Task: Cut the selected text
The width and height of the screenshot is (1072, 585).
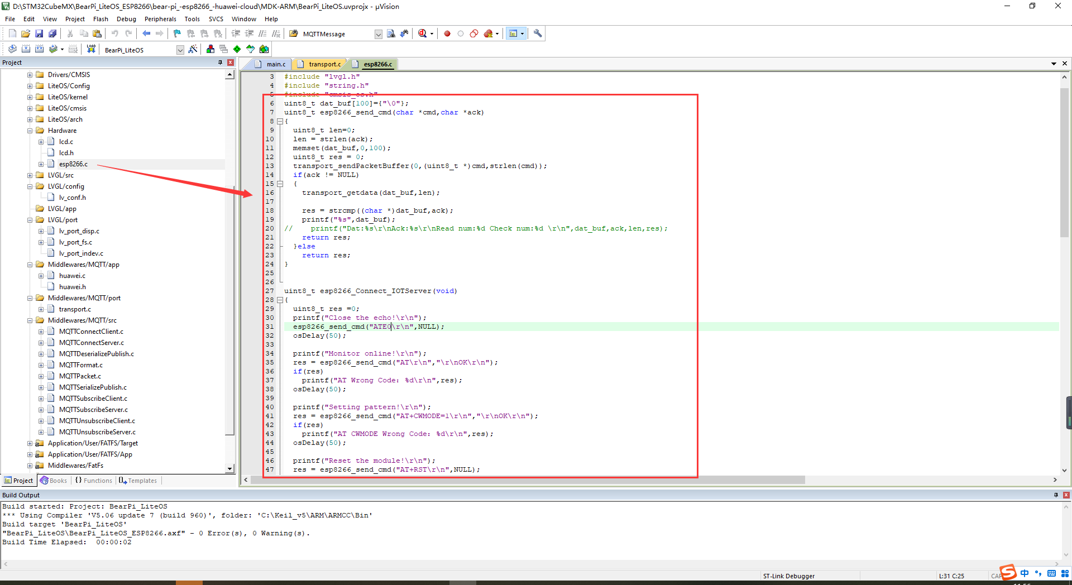Action: tap(70, 33)
